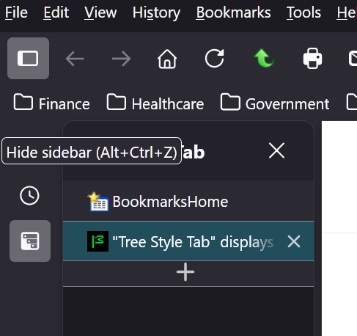Screen dimensions: 357x336
Task: Open the History menu
Action: point(157,12)
